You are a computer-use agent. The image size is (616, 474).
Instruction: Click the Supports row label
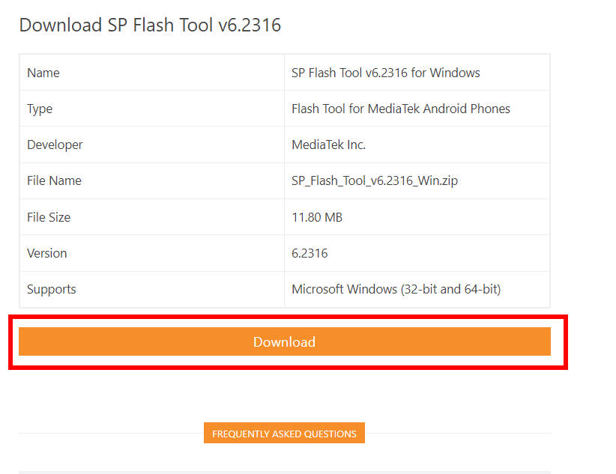pos(51,290)
